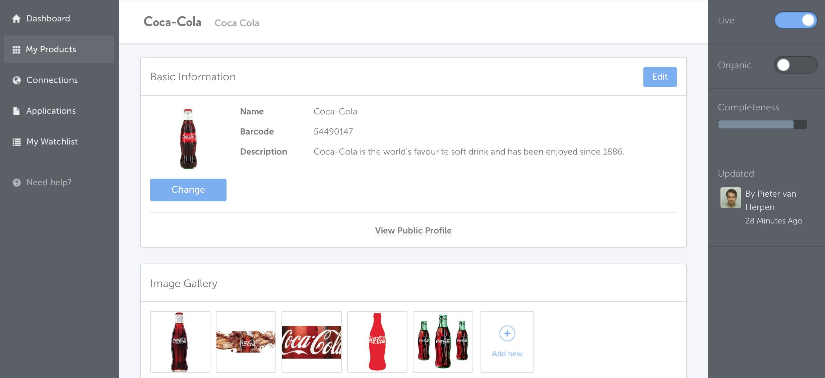Click the Coca Cola brand subtitle

click(x=237, y=23)
